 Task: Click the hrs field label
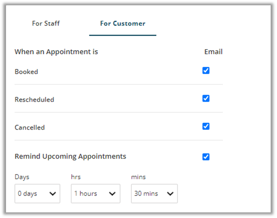76,177
